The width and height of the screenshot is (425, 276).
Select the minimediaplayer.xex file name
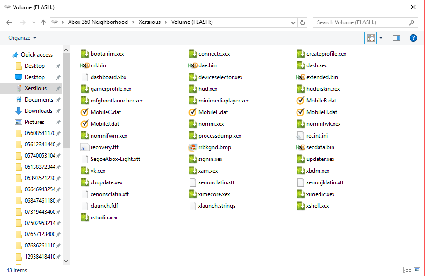pos(224,101)
